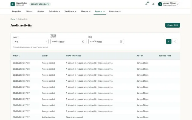The width and height of the screenshot is (192, 120).
Task: Open the Start date calendar picker icon
Action: [83, 41]
